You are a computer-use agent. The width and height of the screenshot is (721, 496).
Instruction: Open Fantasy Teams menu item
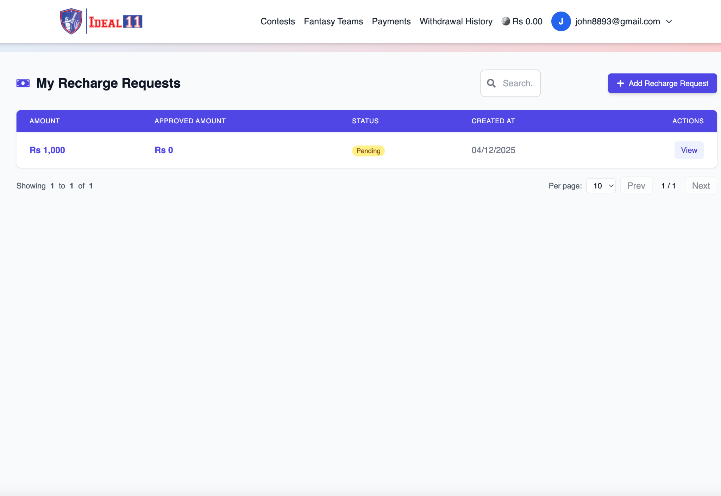[333, 21]
